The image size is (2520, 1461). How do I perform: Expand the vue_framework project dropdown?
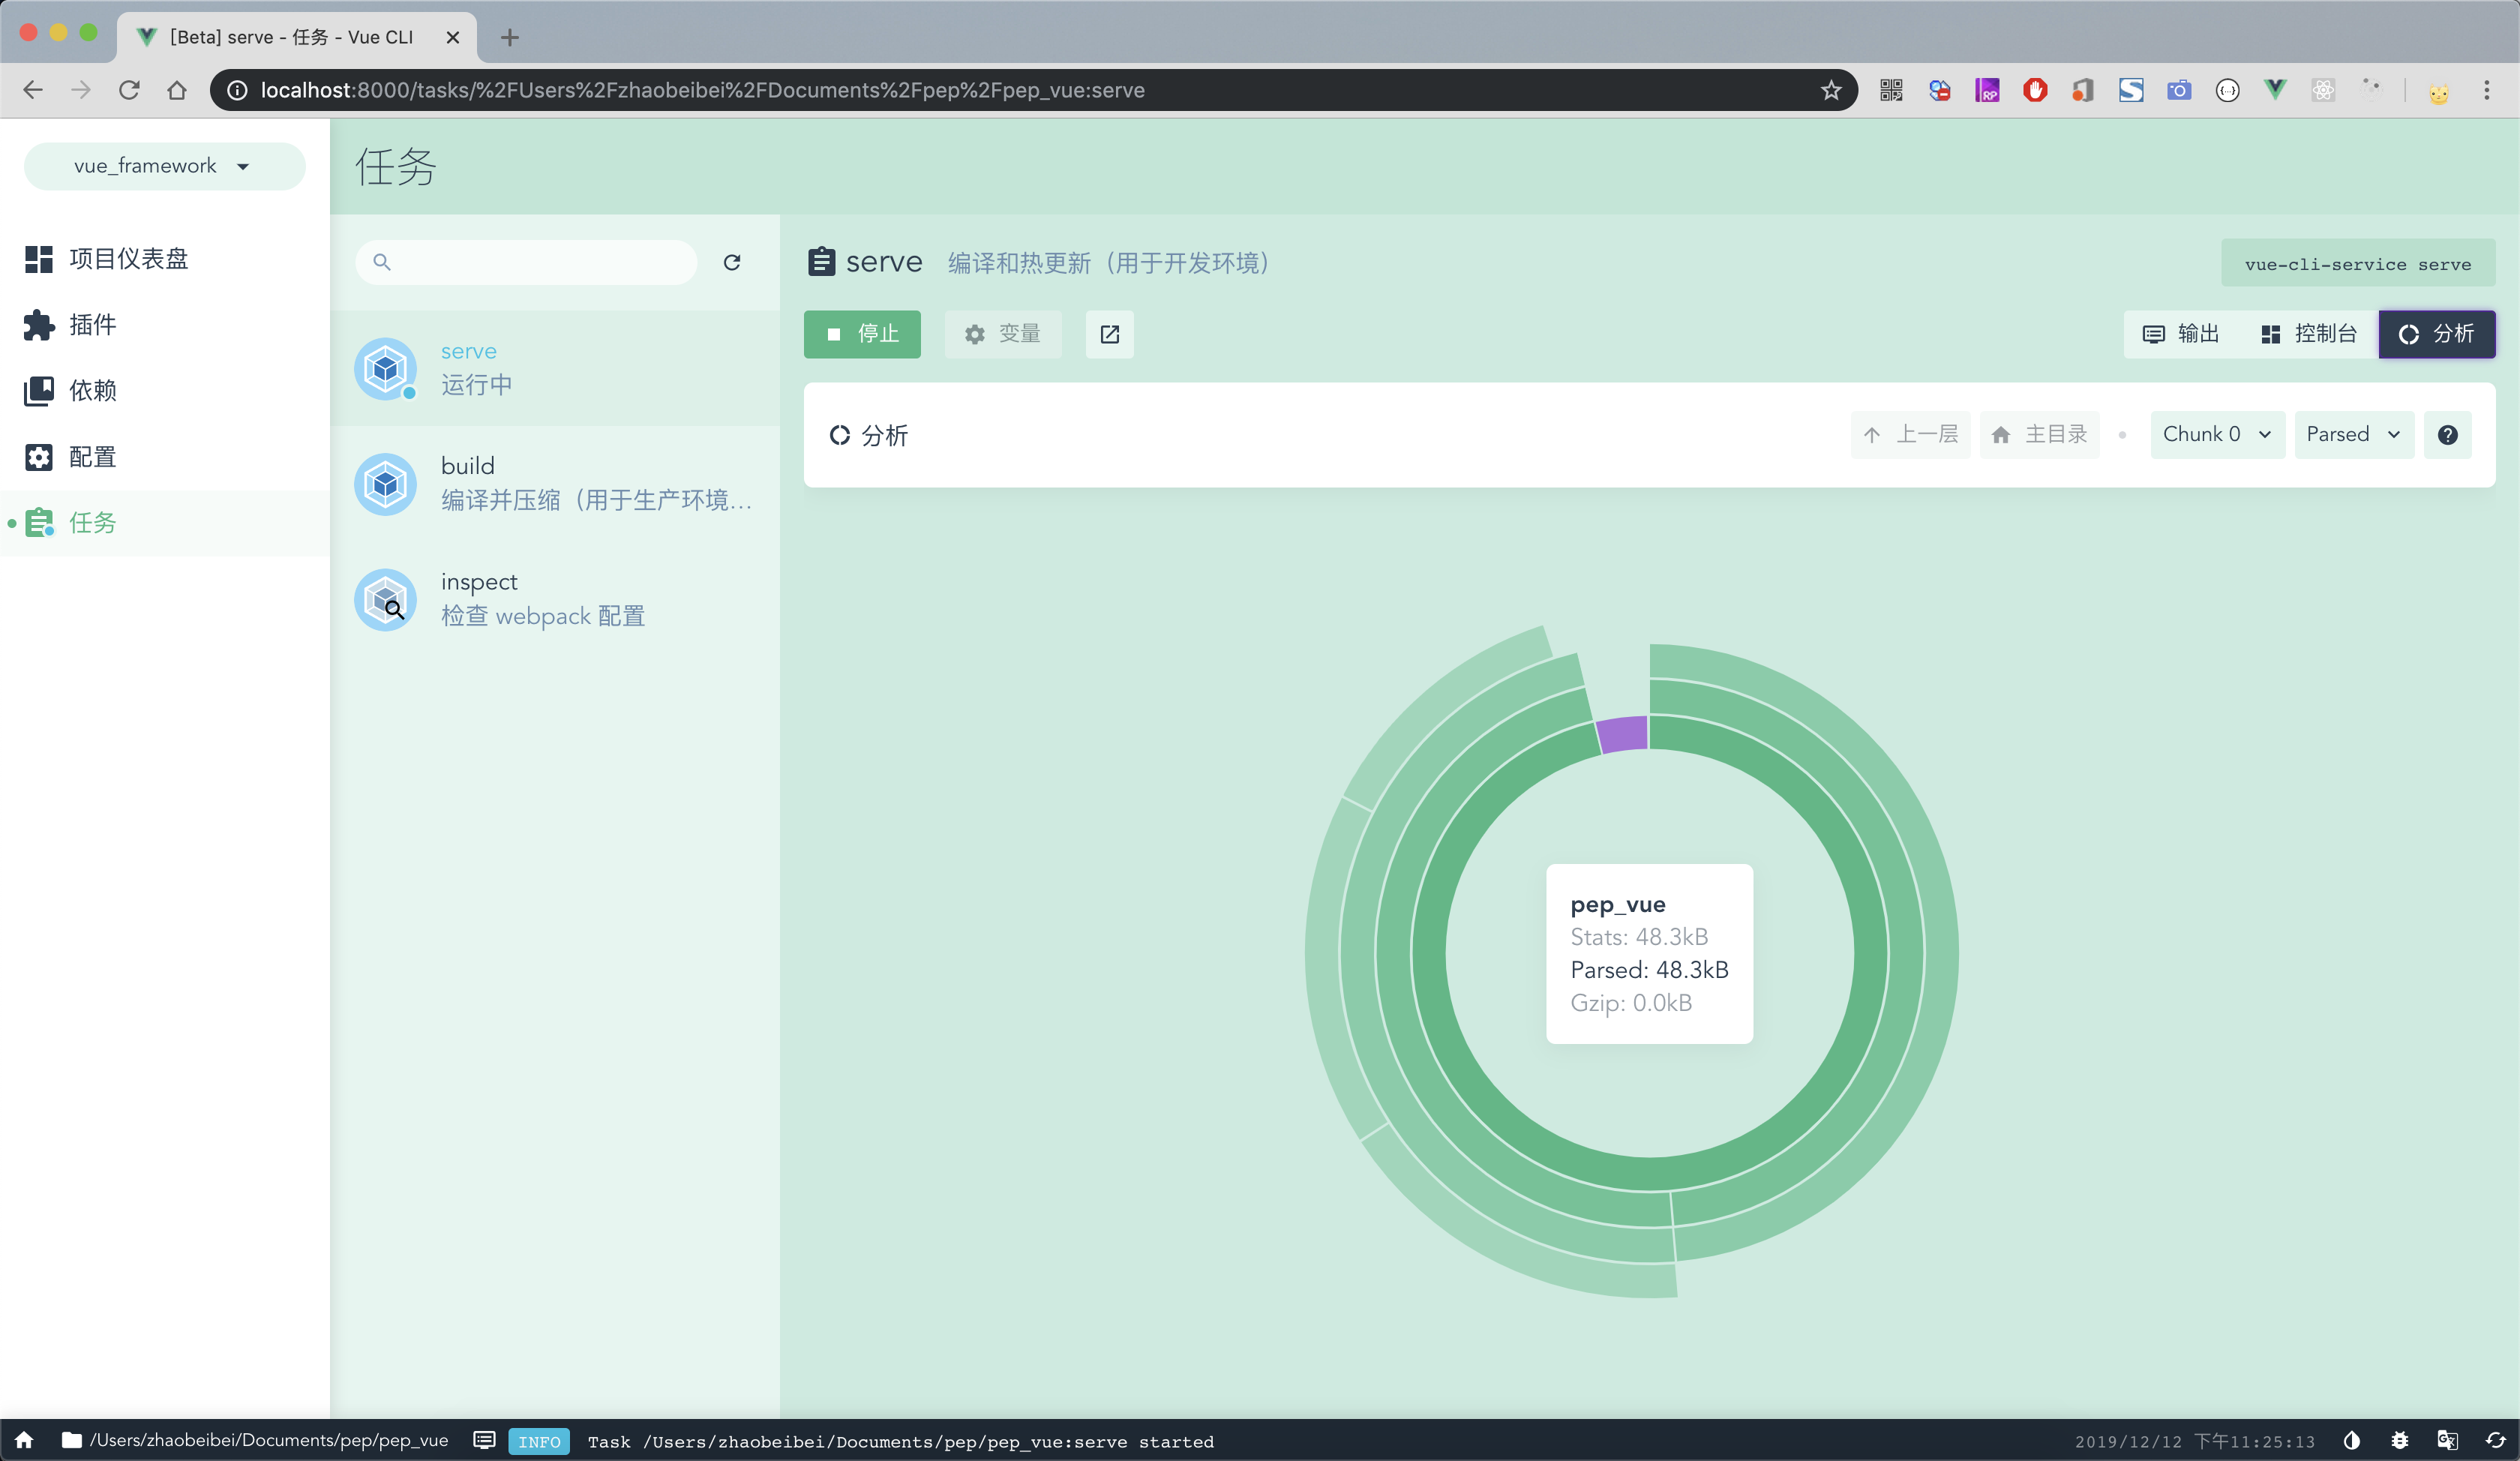click(x=164, y=166)
